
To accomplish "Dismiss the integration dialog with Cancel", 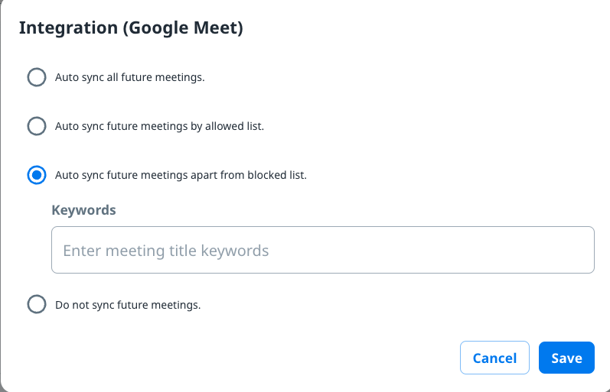I will click(494, 358).
